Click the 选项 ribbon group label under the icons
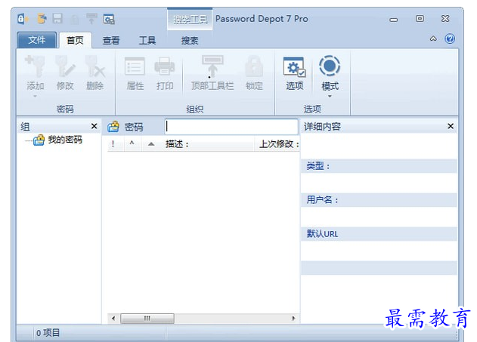This screenshot has width=477, height=342. click(312, 109)
